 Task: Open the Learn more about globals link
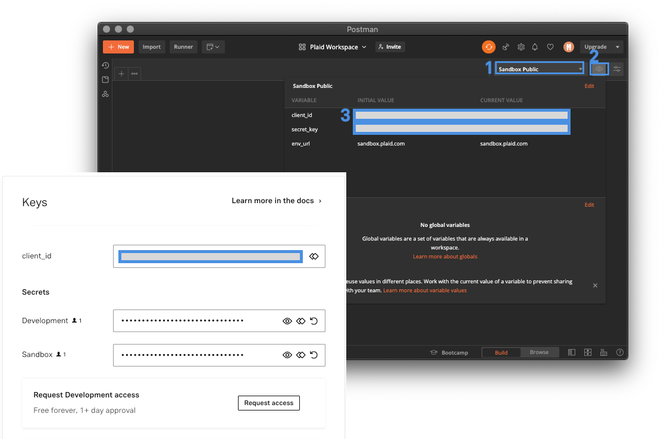445,256
